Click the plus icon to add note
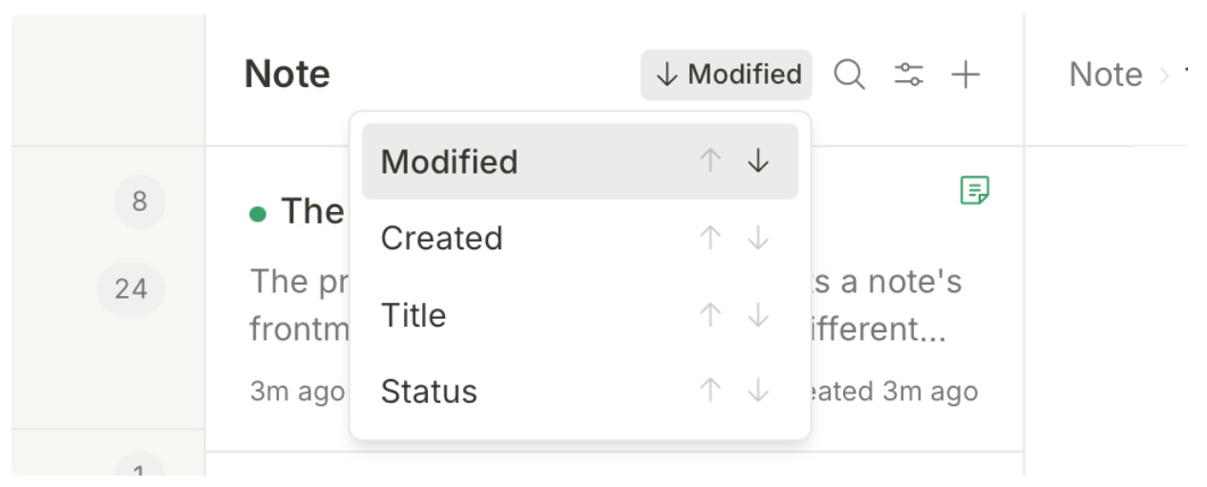Screen dimensions: 1207x487 click(x=966, y=74)
